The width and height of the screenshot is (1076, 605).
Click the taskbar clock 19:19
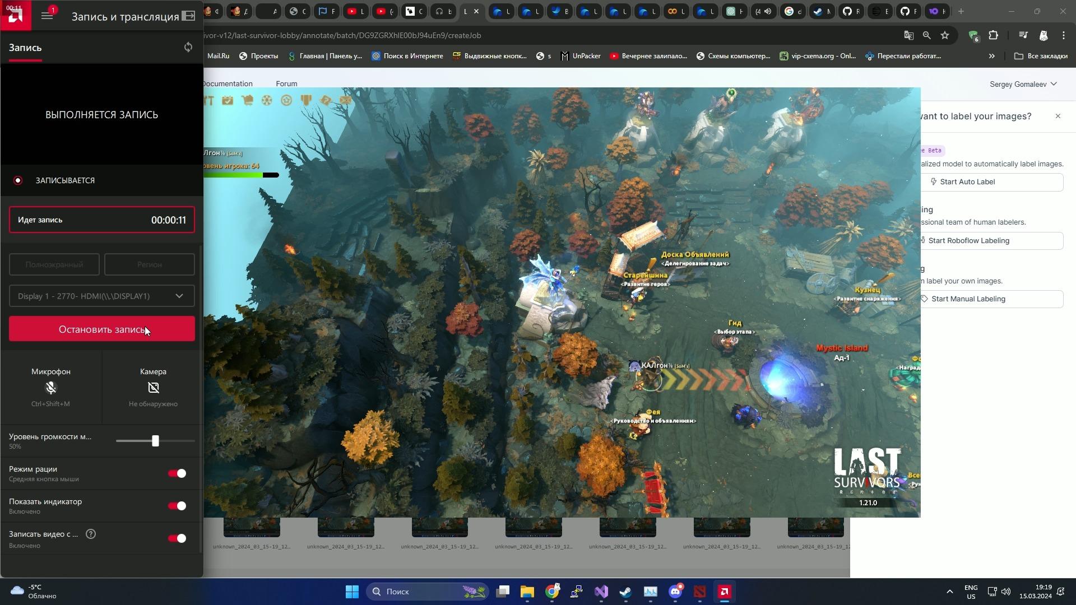coord(1036,592)
